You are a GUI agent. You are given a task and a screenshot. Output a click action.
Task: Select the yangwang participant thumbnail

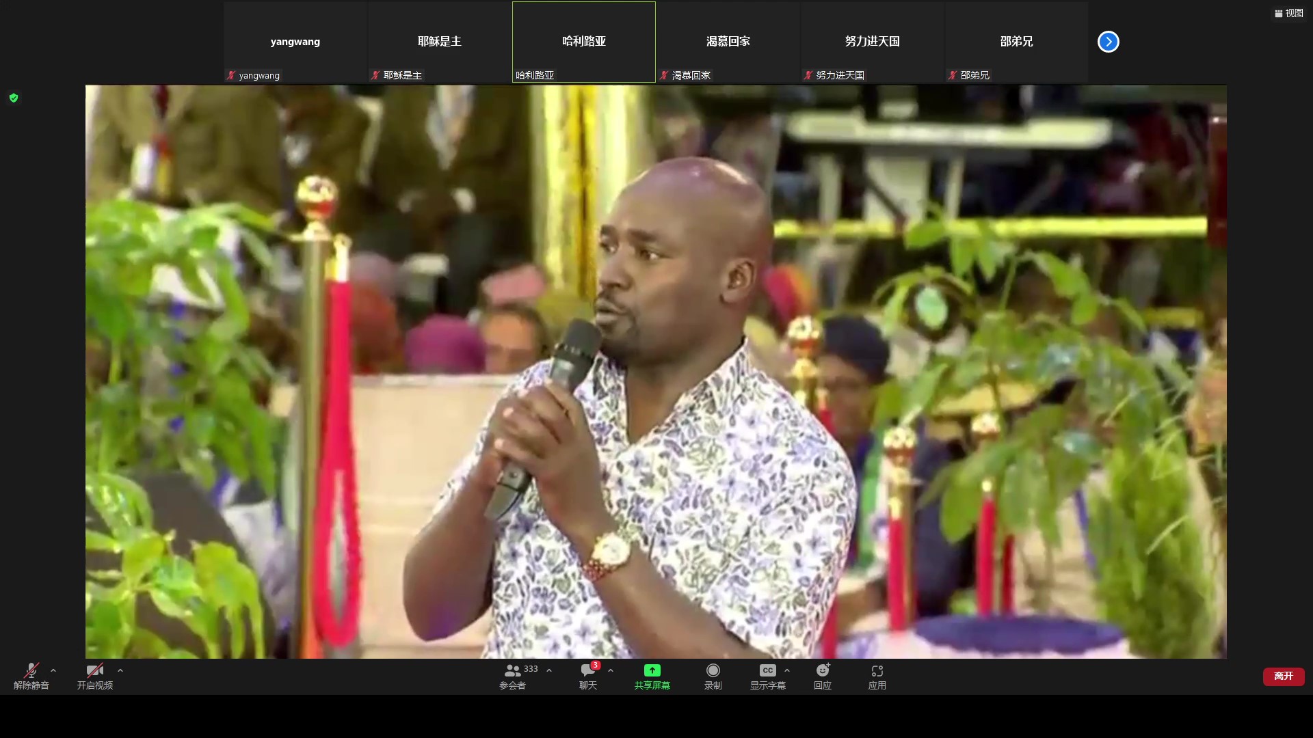point(295,42)
